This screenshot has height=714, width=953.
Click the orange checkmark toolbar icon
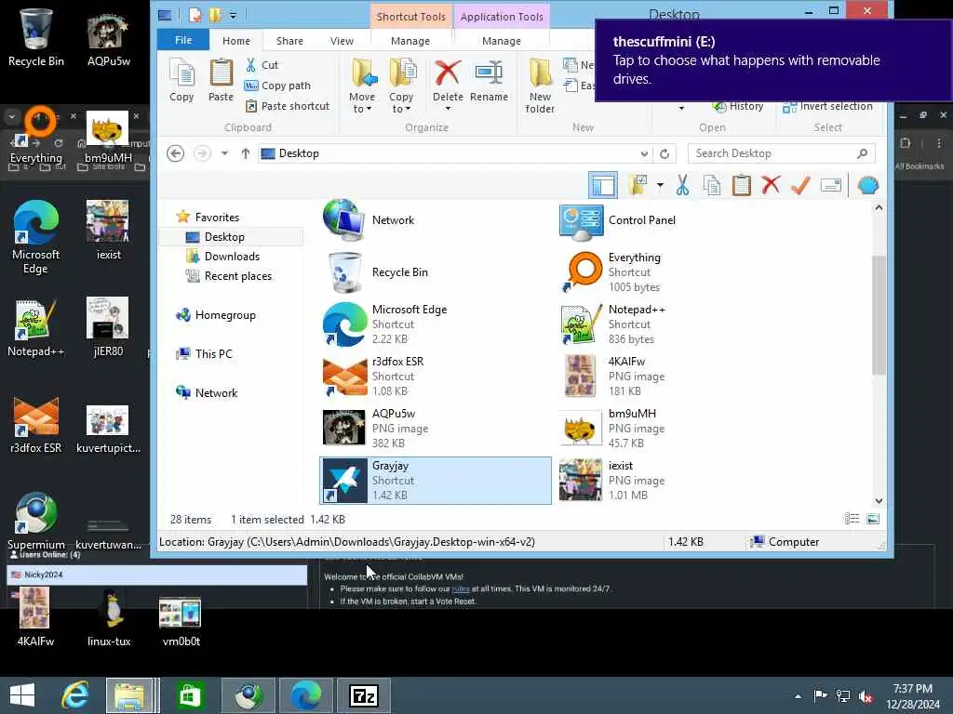click(x=800, y=185)
